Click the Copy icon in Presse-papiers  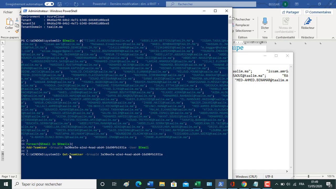click(17, 25)
